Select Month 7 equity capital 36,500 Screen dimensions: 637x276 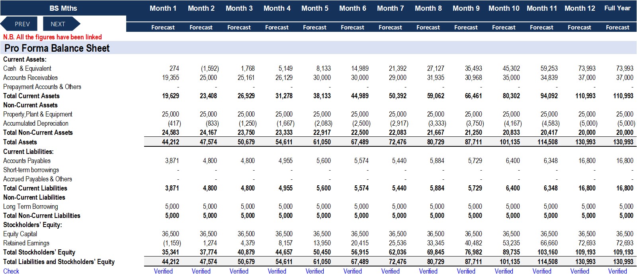398,234
